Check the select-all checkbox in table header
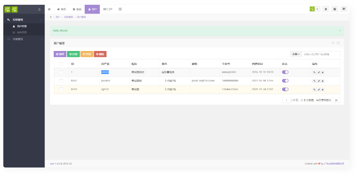 [x=61, y=64]
